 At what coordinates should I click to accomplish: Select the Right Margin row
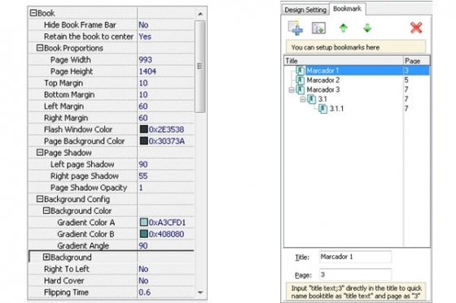[112, 118]
